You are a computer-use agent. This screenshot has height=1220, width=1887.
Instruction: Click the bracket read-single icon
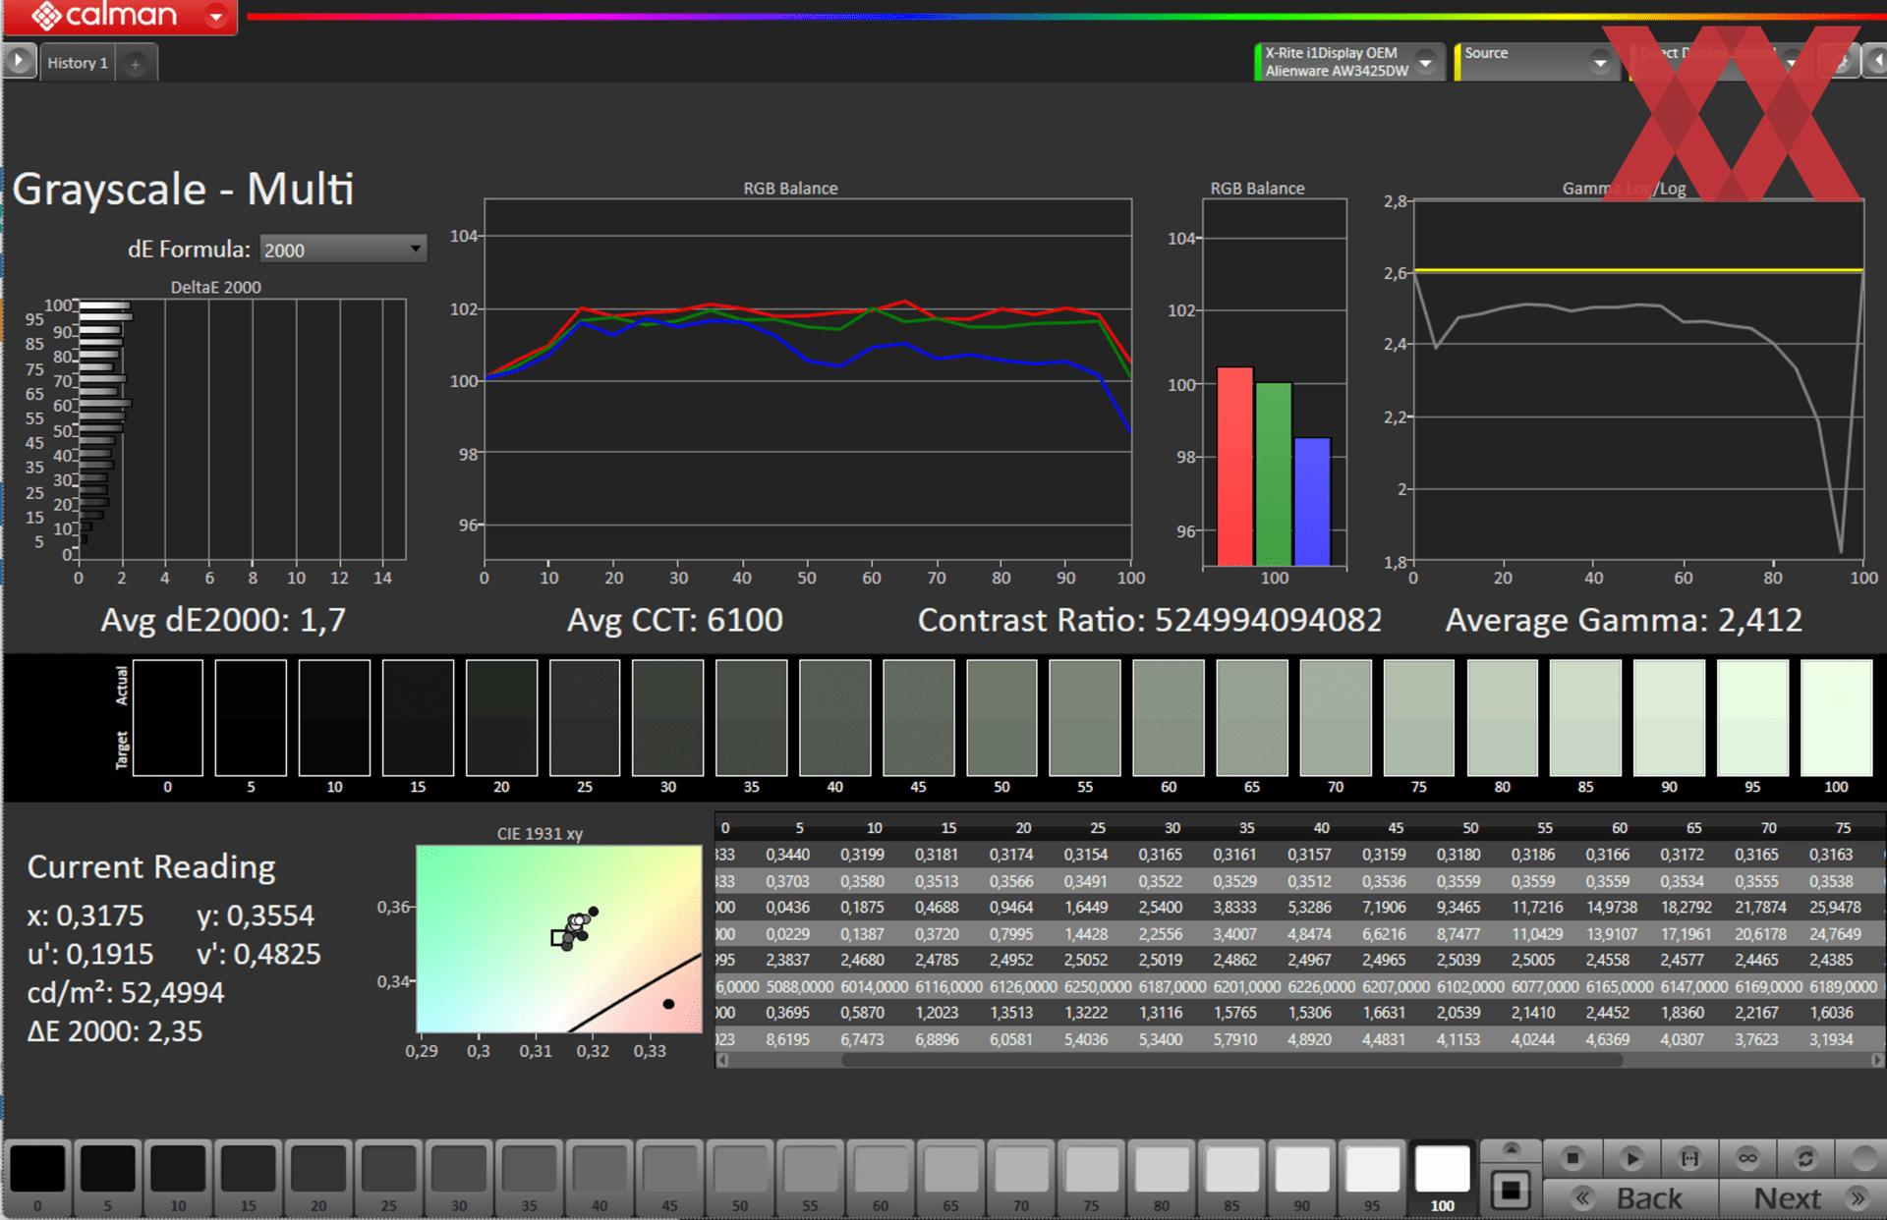pyautogui.click(x=1689, y=1159)
